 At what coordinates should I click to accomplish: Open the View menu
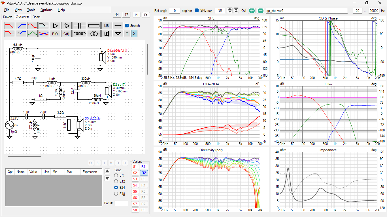tap(18, 10)
